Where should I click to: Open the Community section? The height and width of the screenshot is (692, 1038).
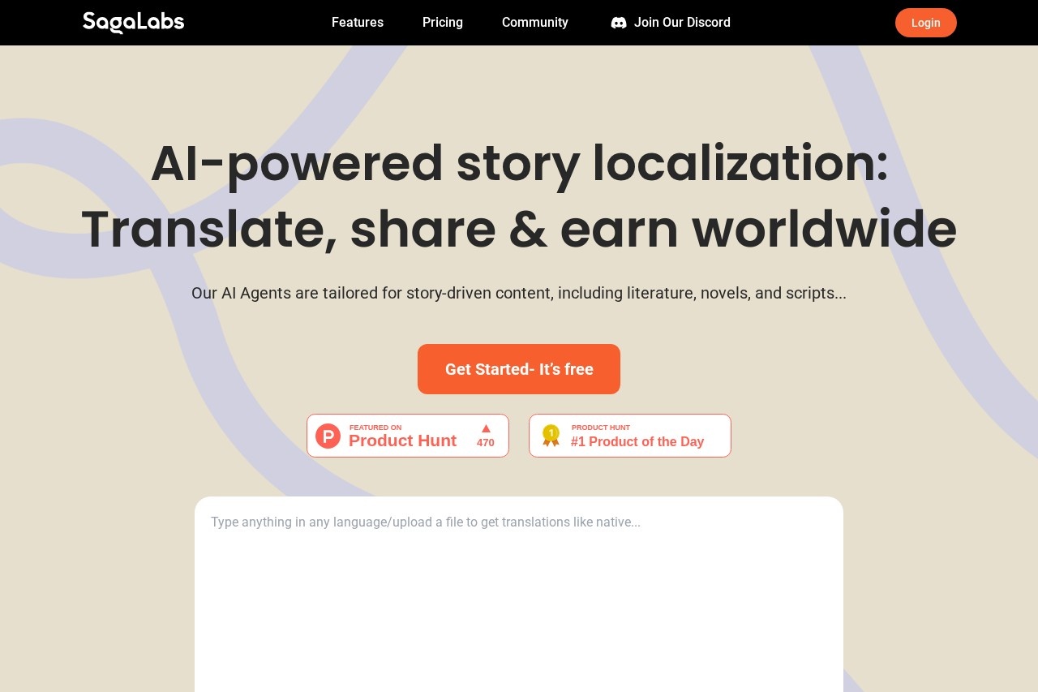click(x=535, y=23)
